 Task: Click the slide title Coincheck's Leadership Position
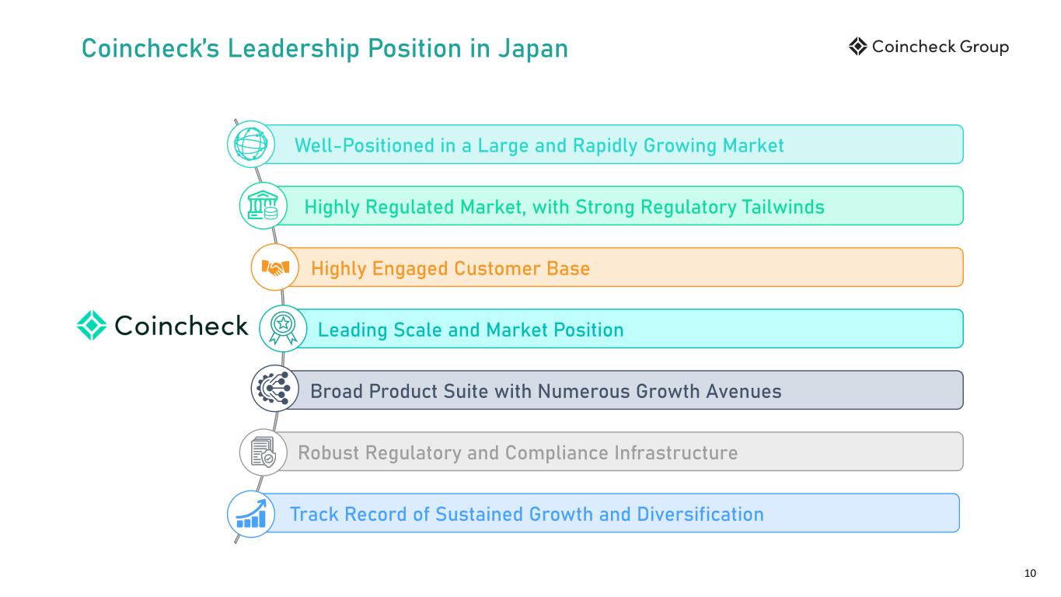(325, 49)
